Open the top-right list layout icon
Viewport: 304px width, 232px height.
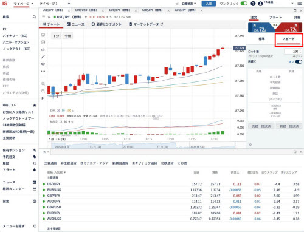pos(300,4)
